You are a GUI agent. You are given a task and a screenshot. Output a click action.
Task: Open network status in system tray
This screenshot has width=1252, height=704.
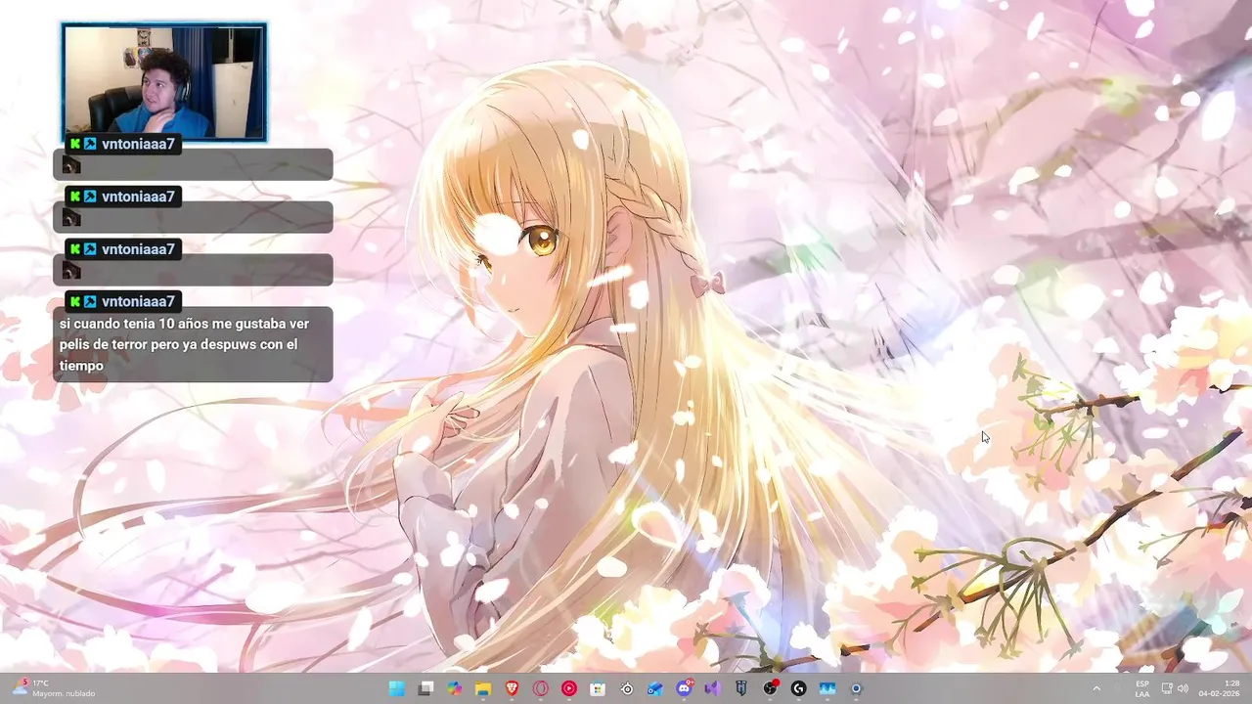[x=1167, y=688]
